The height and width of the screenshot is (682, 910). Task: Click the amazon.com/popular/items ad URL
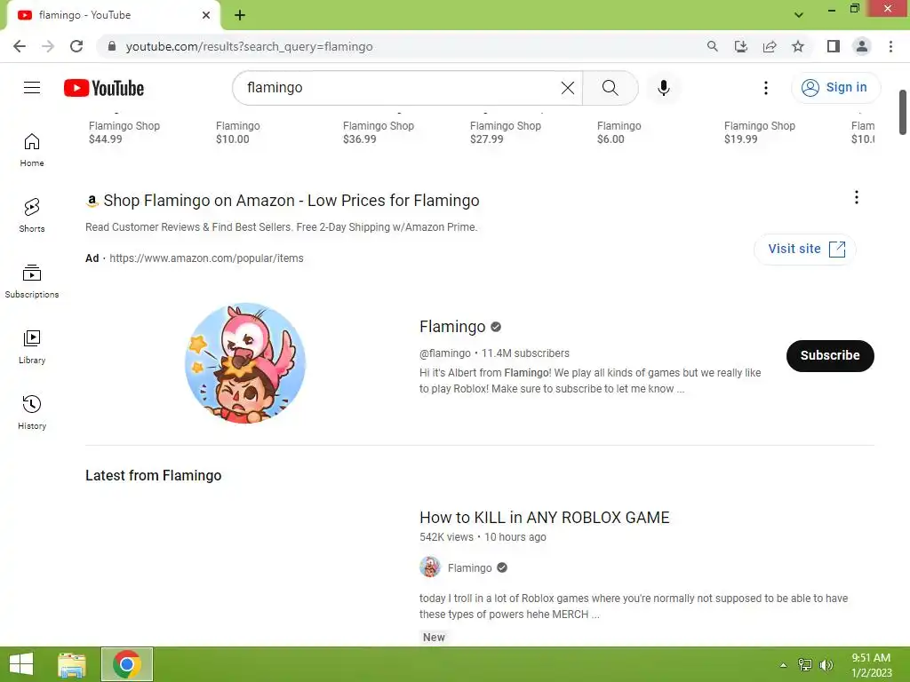[x=206, y=258]
